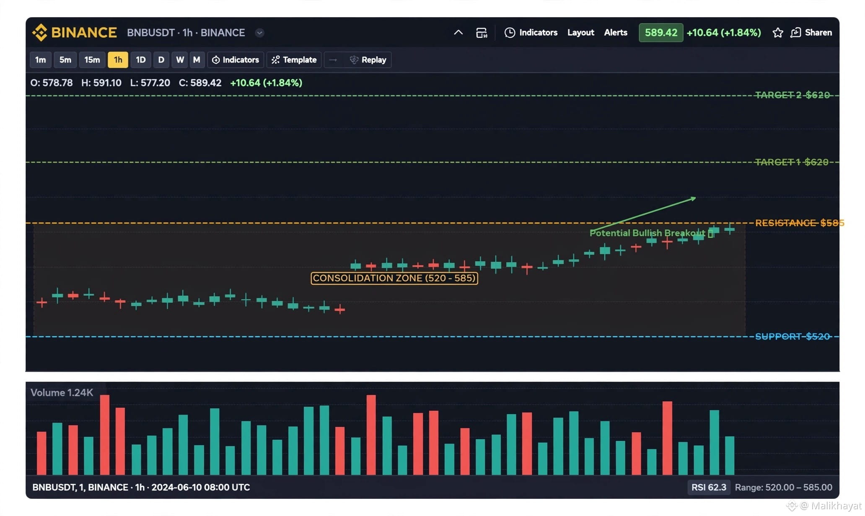865x516 pixels.
Task: Click the BNBUSDT, 1, BINANCE footer text
Action: click(141, 487)
